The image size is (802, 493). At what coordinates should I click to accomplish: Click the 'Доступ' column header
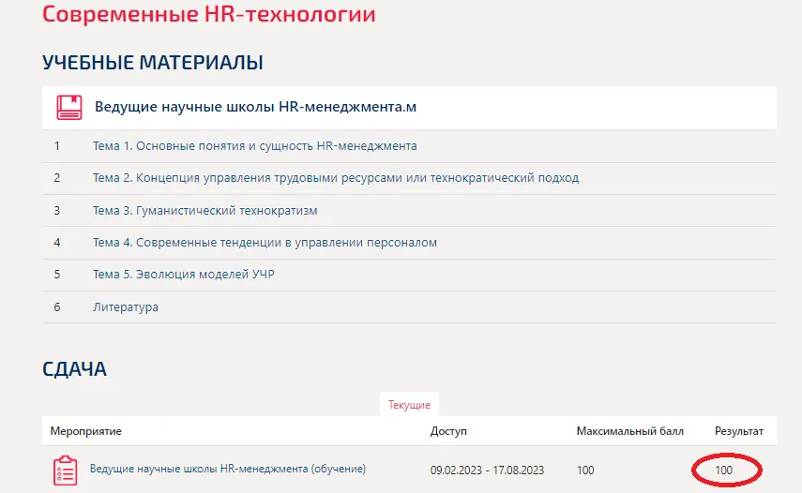[448, 431]
